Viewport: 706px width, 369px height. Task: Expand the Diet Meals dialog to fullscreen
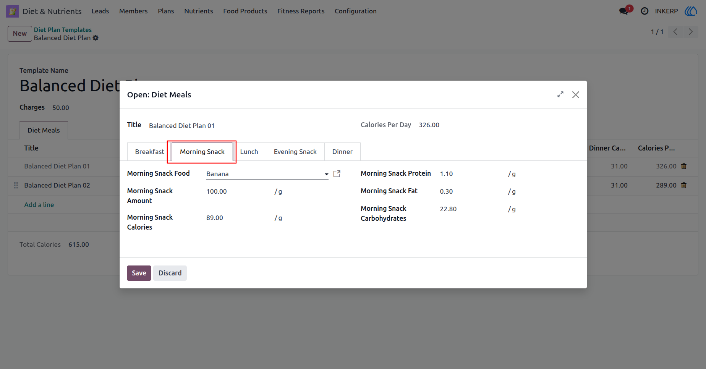point(560,94)
